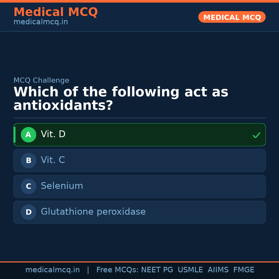Click the USMLE footer label
279x279 pixels.
[x=190, y=270]
